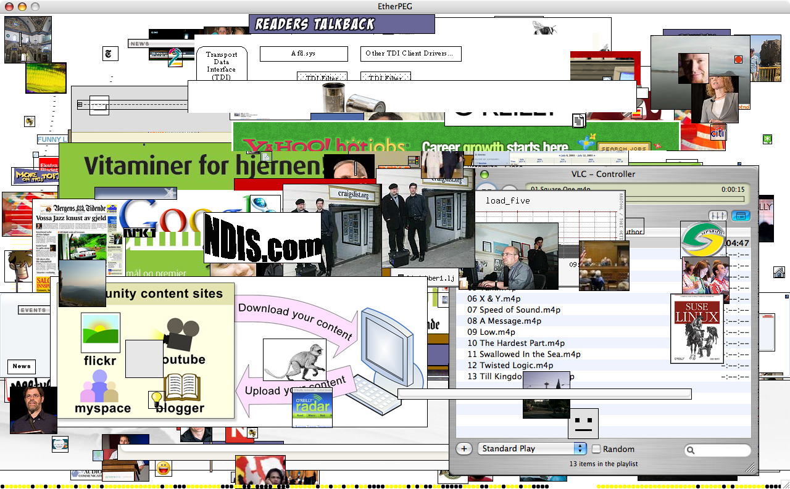This screenshot has width=790, height=489.
Task: Click the 0:00:15 elapsed time in VLC
Action: (733, 189)
